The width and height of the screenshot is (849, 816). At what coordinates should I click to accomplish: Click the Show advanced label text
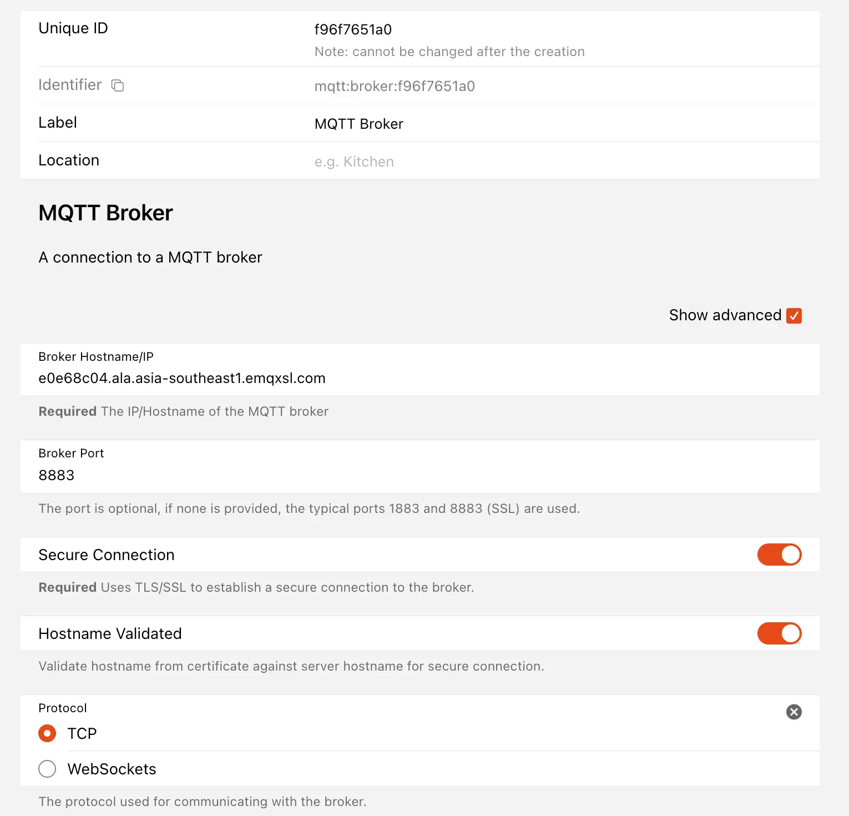[725, 315]
